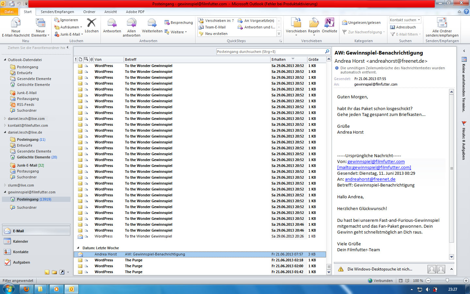Expand the slurm@live.com account tree
This screenshot has height=294, width=470.
click(x=5, y=185)
